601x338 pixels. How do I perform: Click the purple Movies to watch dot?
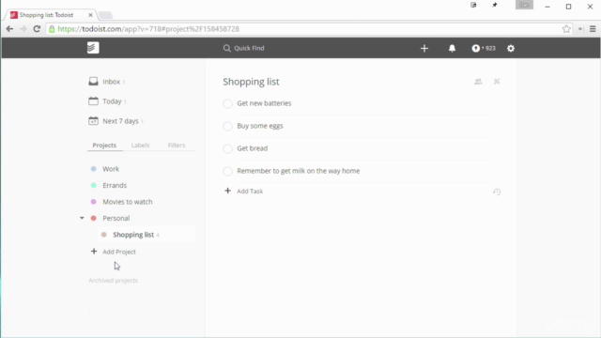[x=94, y=202]
